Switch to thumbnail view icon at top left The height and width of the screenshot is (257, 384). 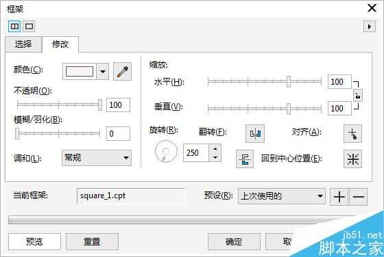point(14,26)
